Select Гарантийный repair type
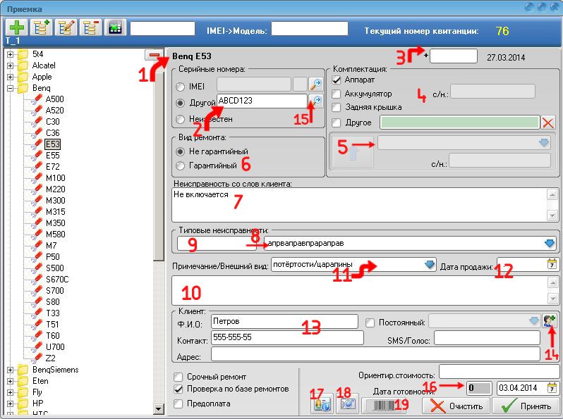Screen dimensions: 563x419 click(179, 166)
